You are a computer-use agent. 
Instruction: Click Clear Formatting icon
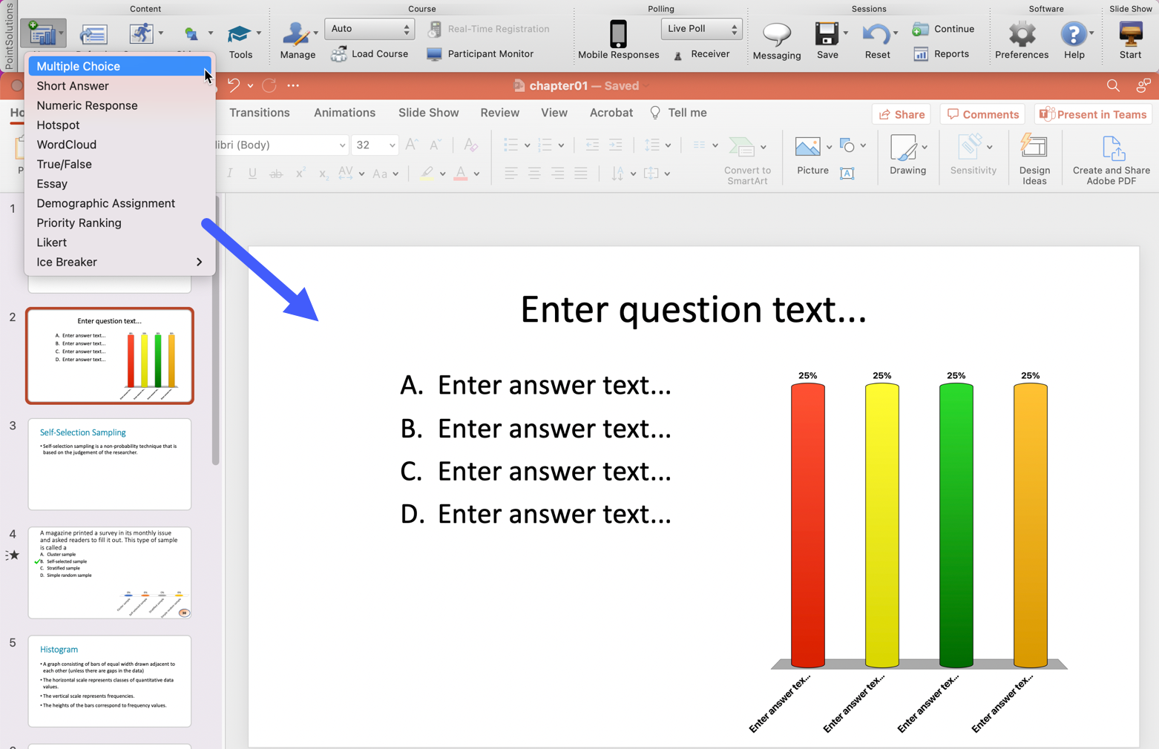coord(470,145)
